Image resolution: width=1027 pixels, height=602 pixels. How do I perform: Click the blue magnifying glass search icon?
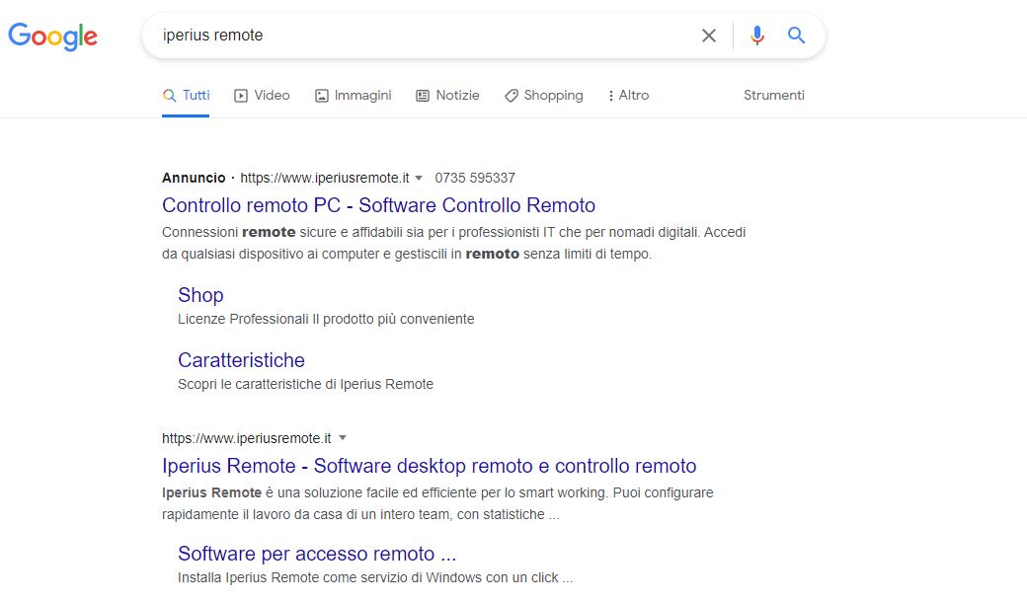pos(797,36)
